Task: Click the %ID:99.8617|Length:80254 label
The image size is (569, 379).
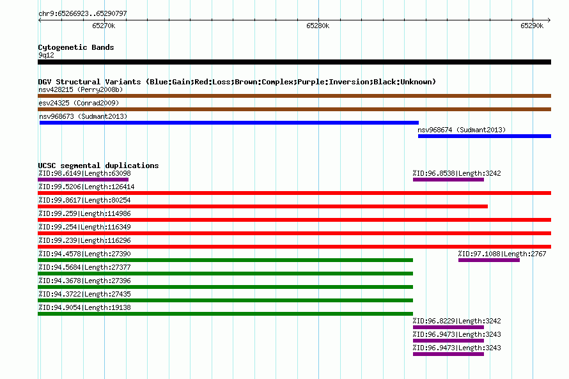Action: point(84,200)
